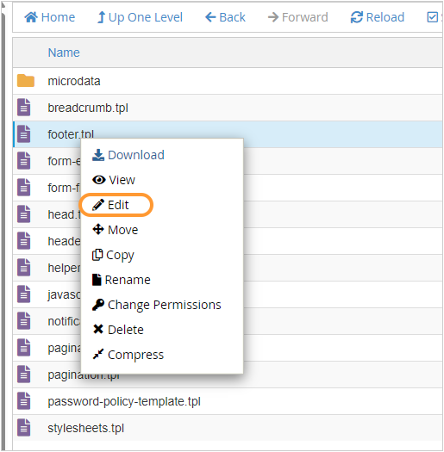Viewport: 444px width, 452px height.
Task: Select the stylesheets.tpl file
Action: click(228, 428)
